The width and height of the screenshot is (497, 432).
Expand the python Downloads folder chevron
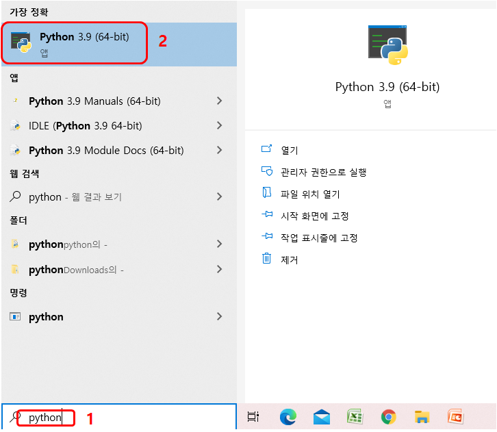(219, 270)
